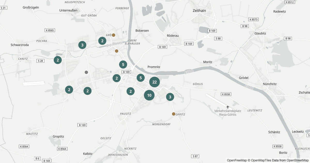Image resolution: width=310 pixels, height=163 pixels.
Task: Click the brown marker below the Döllnitz label
Action: (x=117, y=51)
